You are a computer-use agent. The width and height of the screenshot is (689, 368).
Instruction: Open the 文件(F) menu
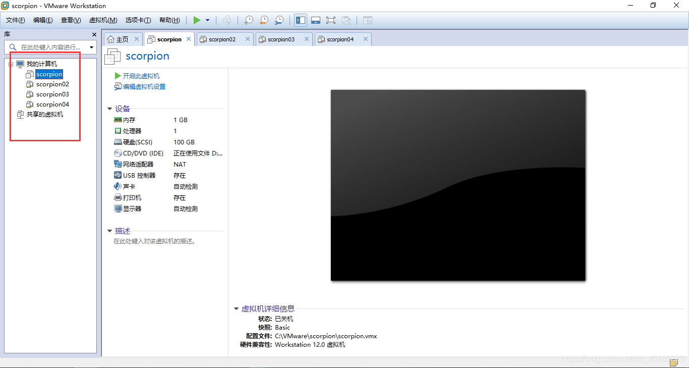pyautogui.click(x=16, y=20)
